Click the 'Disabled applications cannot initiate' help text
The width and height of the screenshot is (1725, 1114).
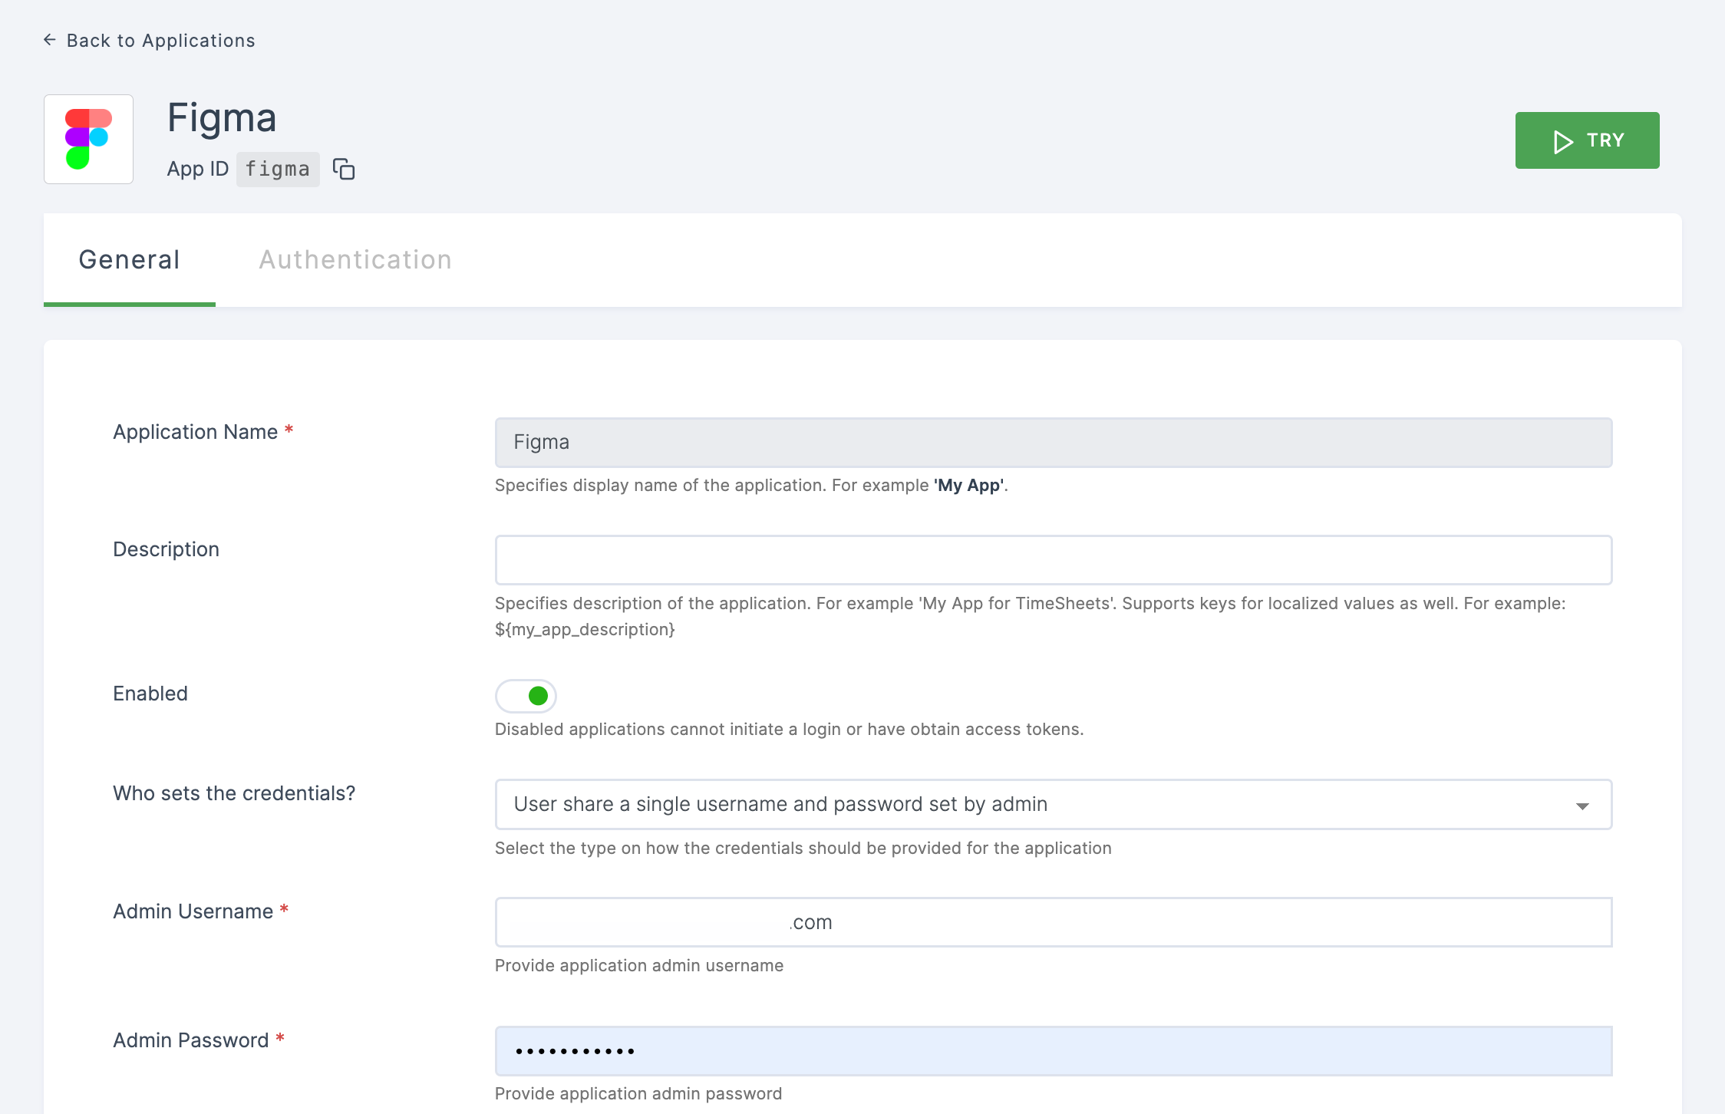coord(790,730)
